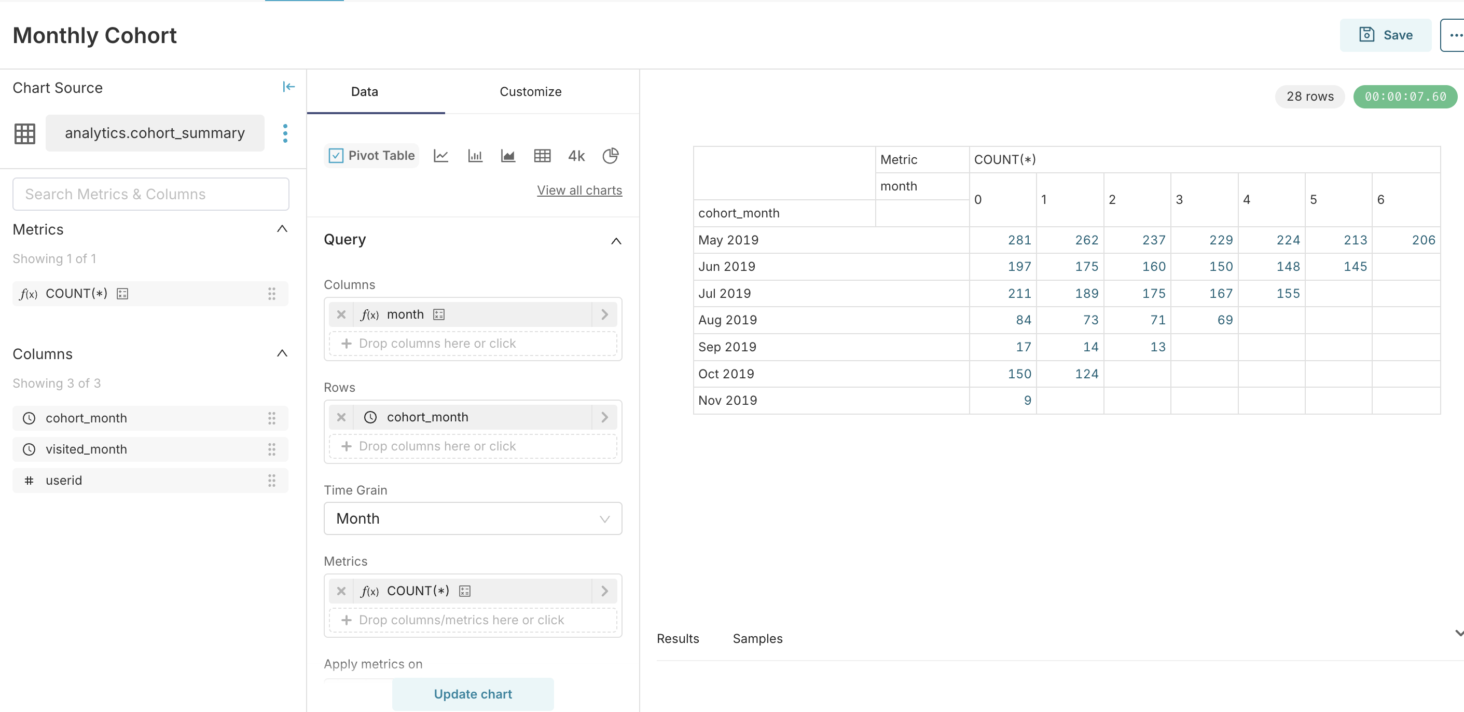This screenshot has width=1464, height=712.
Task: Collapse the Metrics list section
Action: 281,229
